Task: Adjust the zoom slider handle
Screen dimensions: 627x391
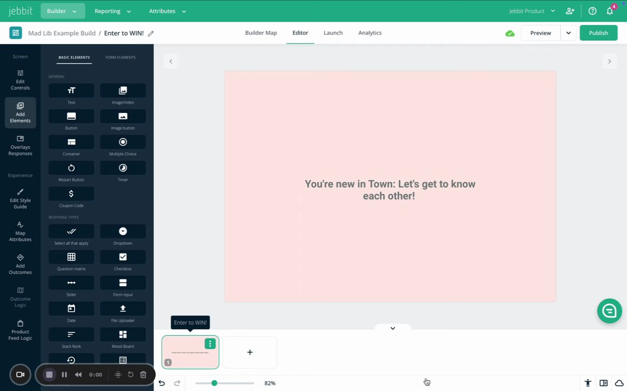Action: point(214,383)
